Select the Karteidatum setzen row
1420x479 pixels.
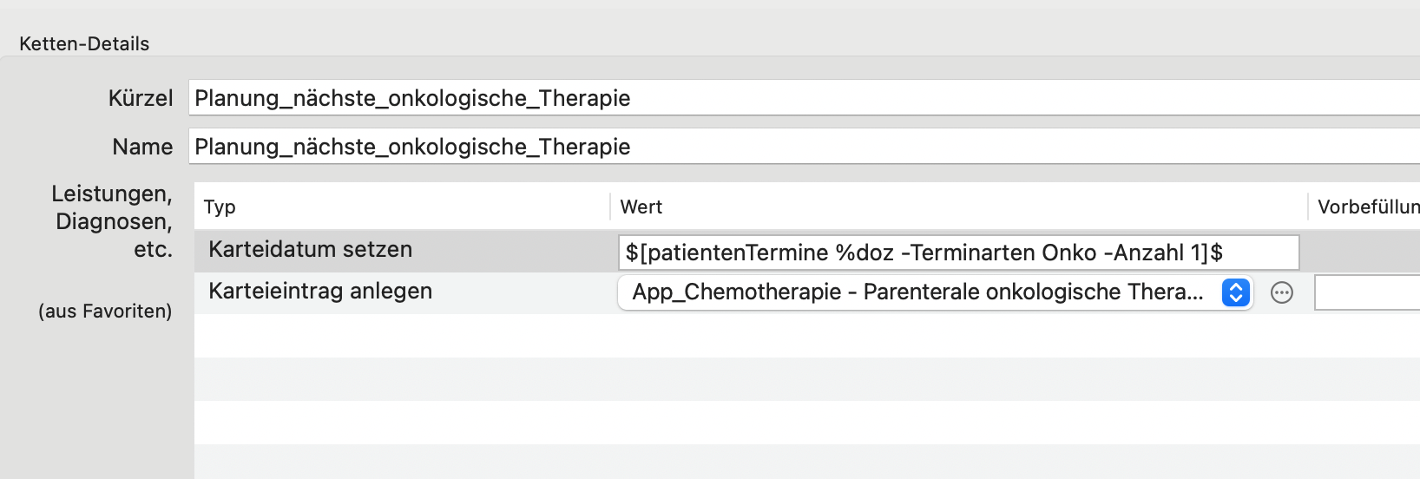click(807, 251)
